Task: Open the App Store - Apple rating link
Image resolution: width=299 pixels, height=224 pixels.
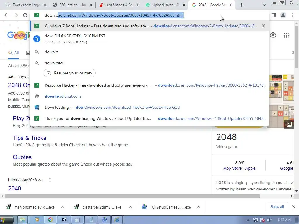Action: [x=239, y=168]
